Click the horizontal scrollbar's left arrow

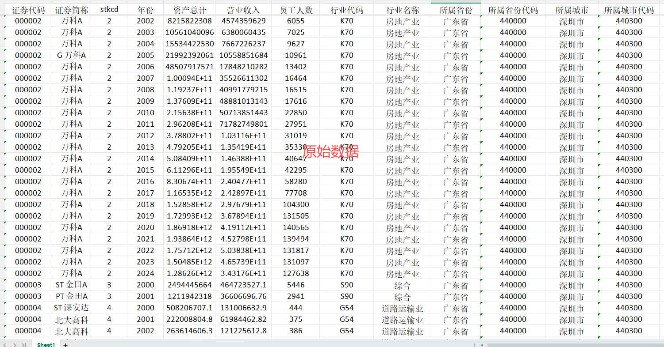point(481,344)
